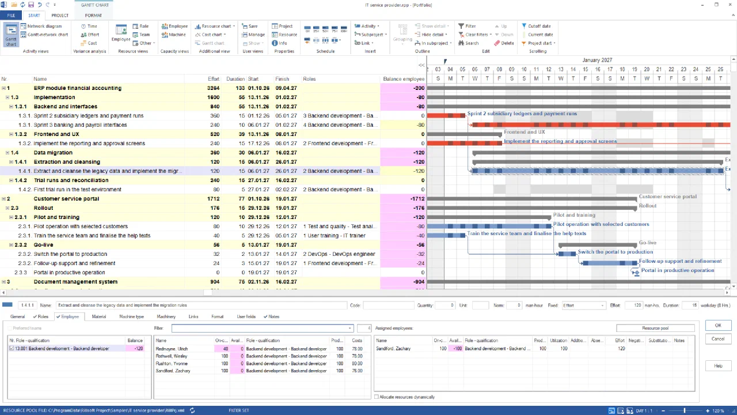Click the save icon in quick access toolbar
This screenshot has width=737, height=415.
[x=30, y=5]
